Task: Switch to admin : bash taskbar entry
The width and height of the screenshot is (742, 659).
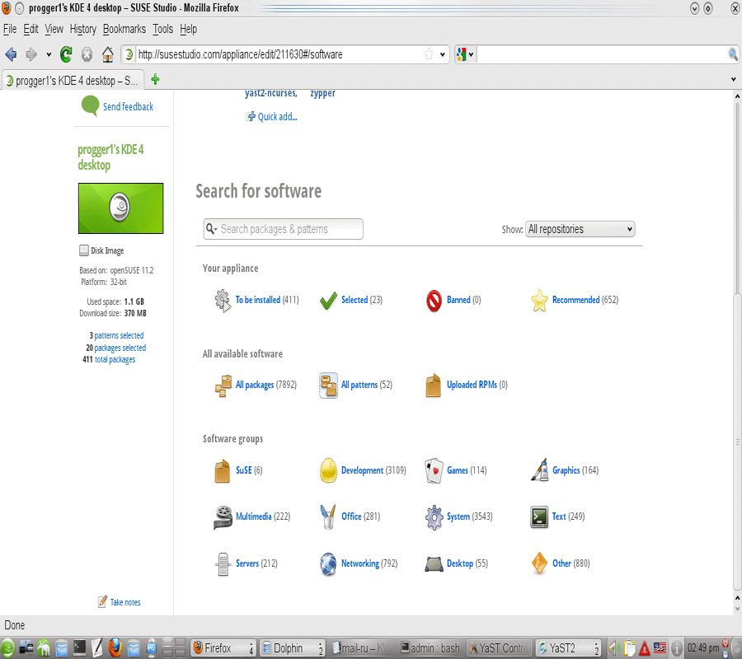Action: tap(430, 648)
